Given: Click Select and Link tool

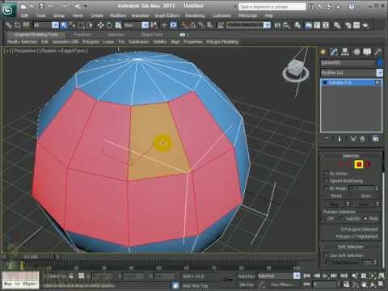Looking at the screenshot, I should click(x=8, y=25).
